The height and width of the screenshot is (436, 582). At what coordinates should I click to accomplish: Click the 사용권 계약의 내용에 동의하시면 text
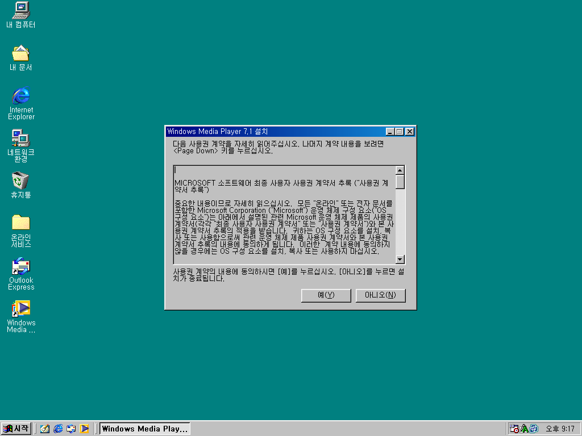[225, 272]
